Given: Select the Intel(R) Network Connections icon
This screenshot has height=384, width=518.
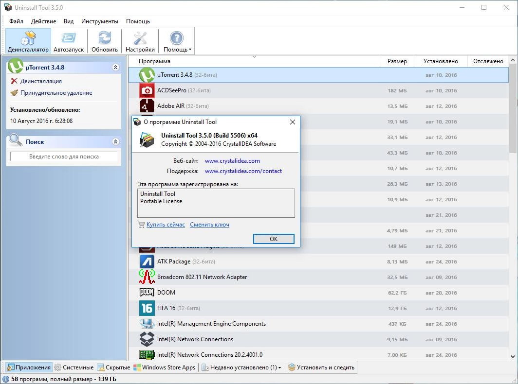Looking at the screenshot, I should [147, 339].
